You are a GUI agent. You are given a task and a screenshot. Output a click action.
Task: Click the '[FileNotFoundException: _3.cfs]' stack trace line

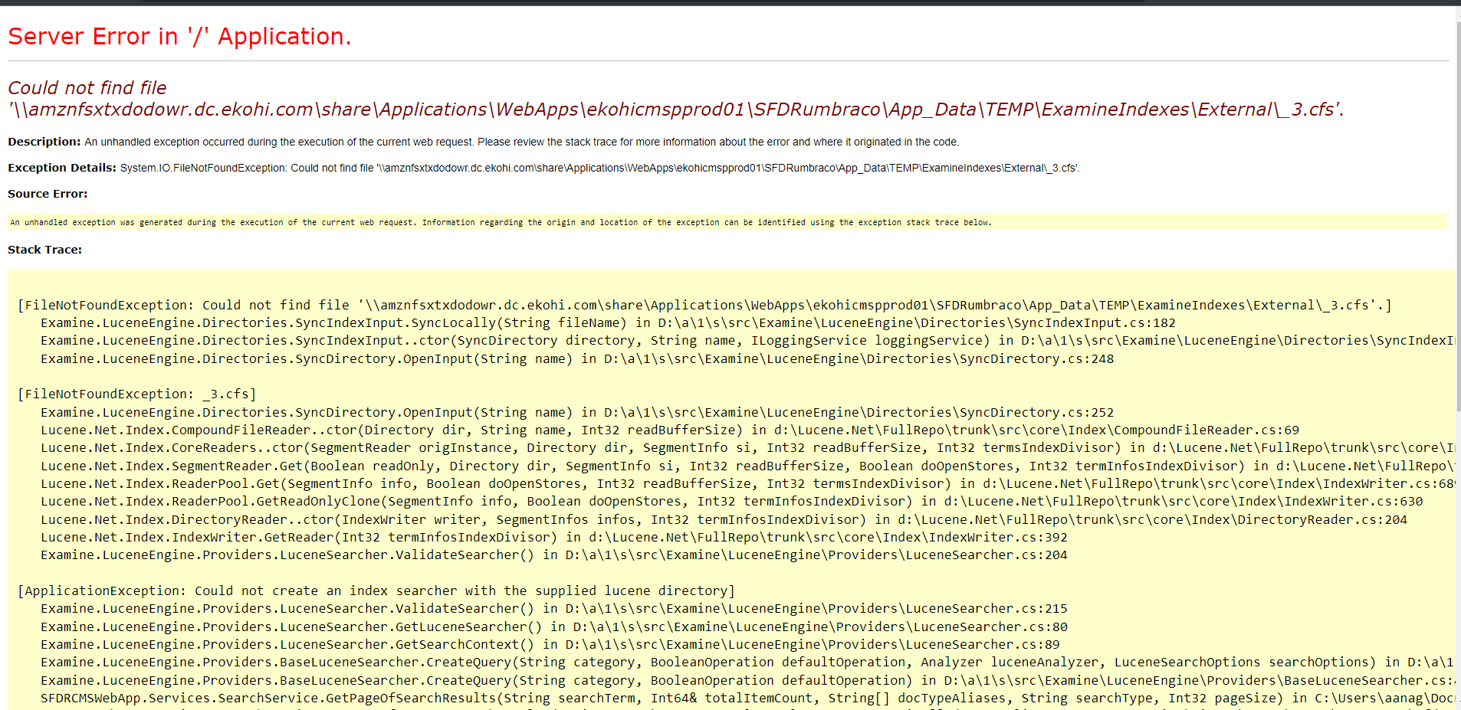(136, 394)
